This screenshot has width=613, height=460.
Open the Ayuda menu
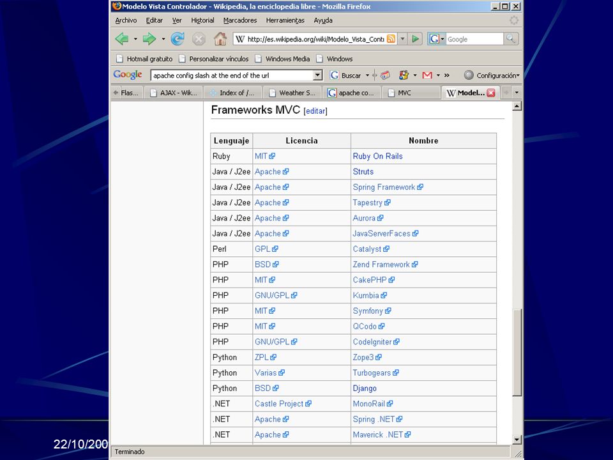pyautogui.click(x=323, y=20)
